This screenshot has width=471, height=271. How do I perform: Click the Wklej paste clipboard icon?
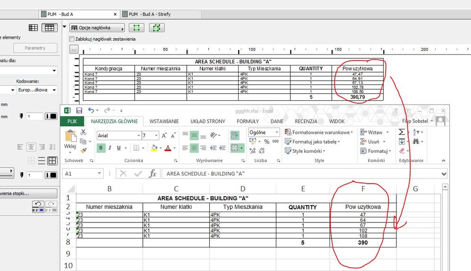pos(70,136)
